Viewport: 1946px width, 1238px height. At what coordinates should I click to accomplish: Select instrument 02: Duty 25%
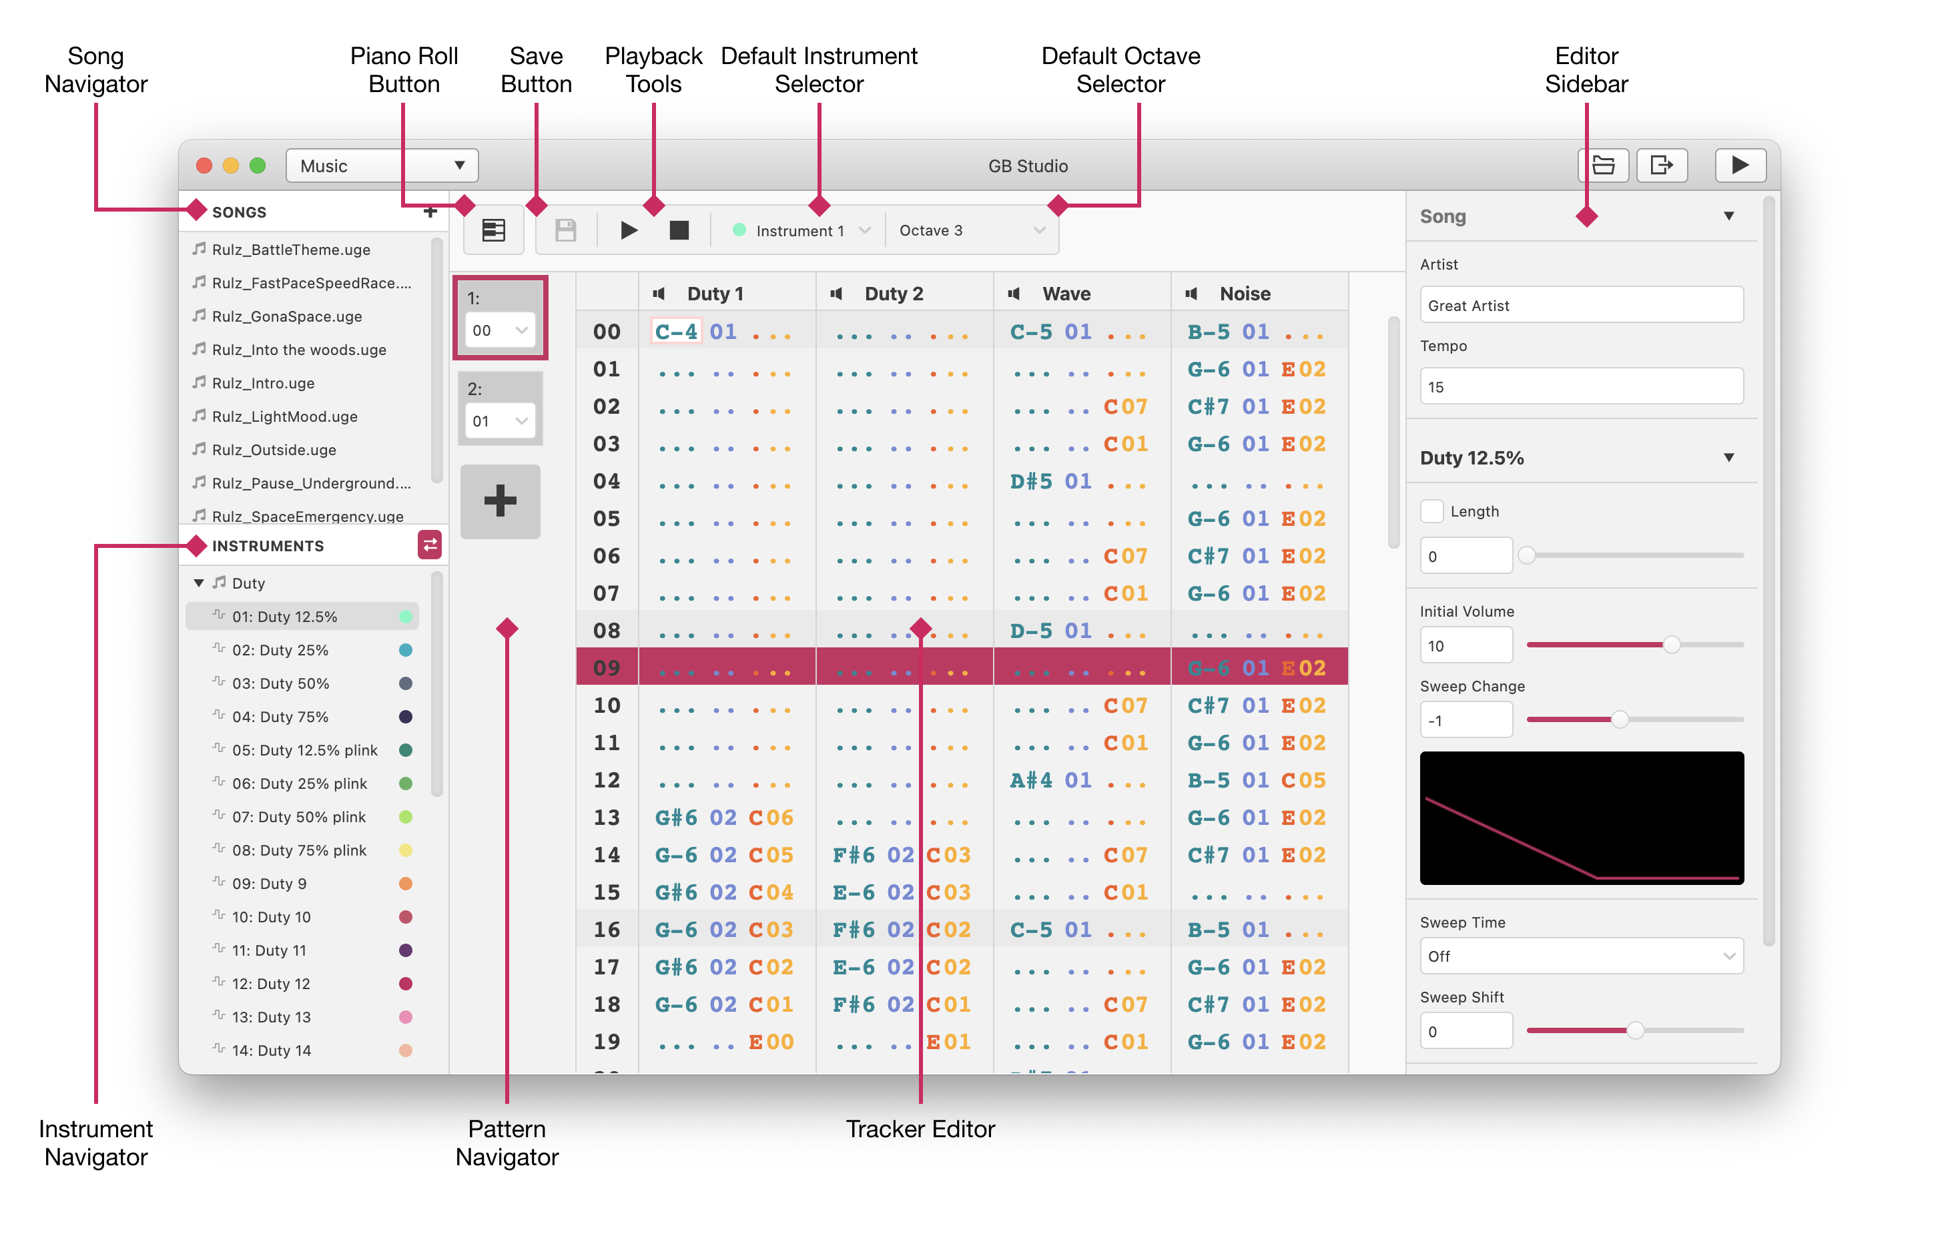280,651
